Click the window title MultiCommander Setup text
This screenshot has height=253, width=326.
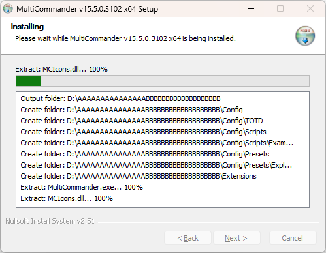(88, 9)
